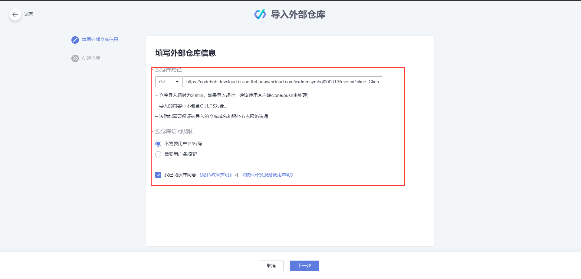Click the blue checkmark icon in the agreement box
The height and width of the screenshot is (279, 581).
coord(158,175)
